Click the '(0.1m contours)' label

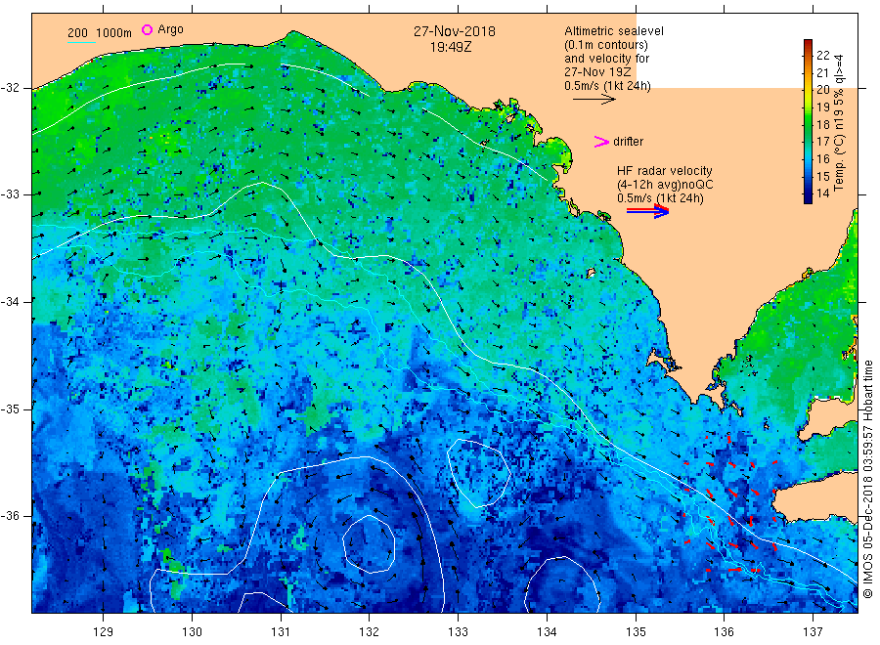point(605,45)
